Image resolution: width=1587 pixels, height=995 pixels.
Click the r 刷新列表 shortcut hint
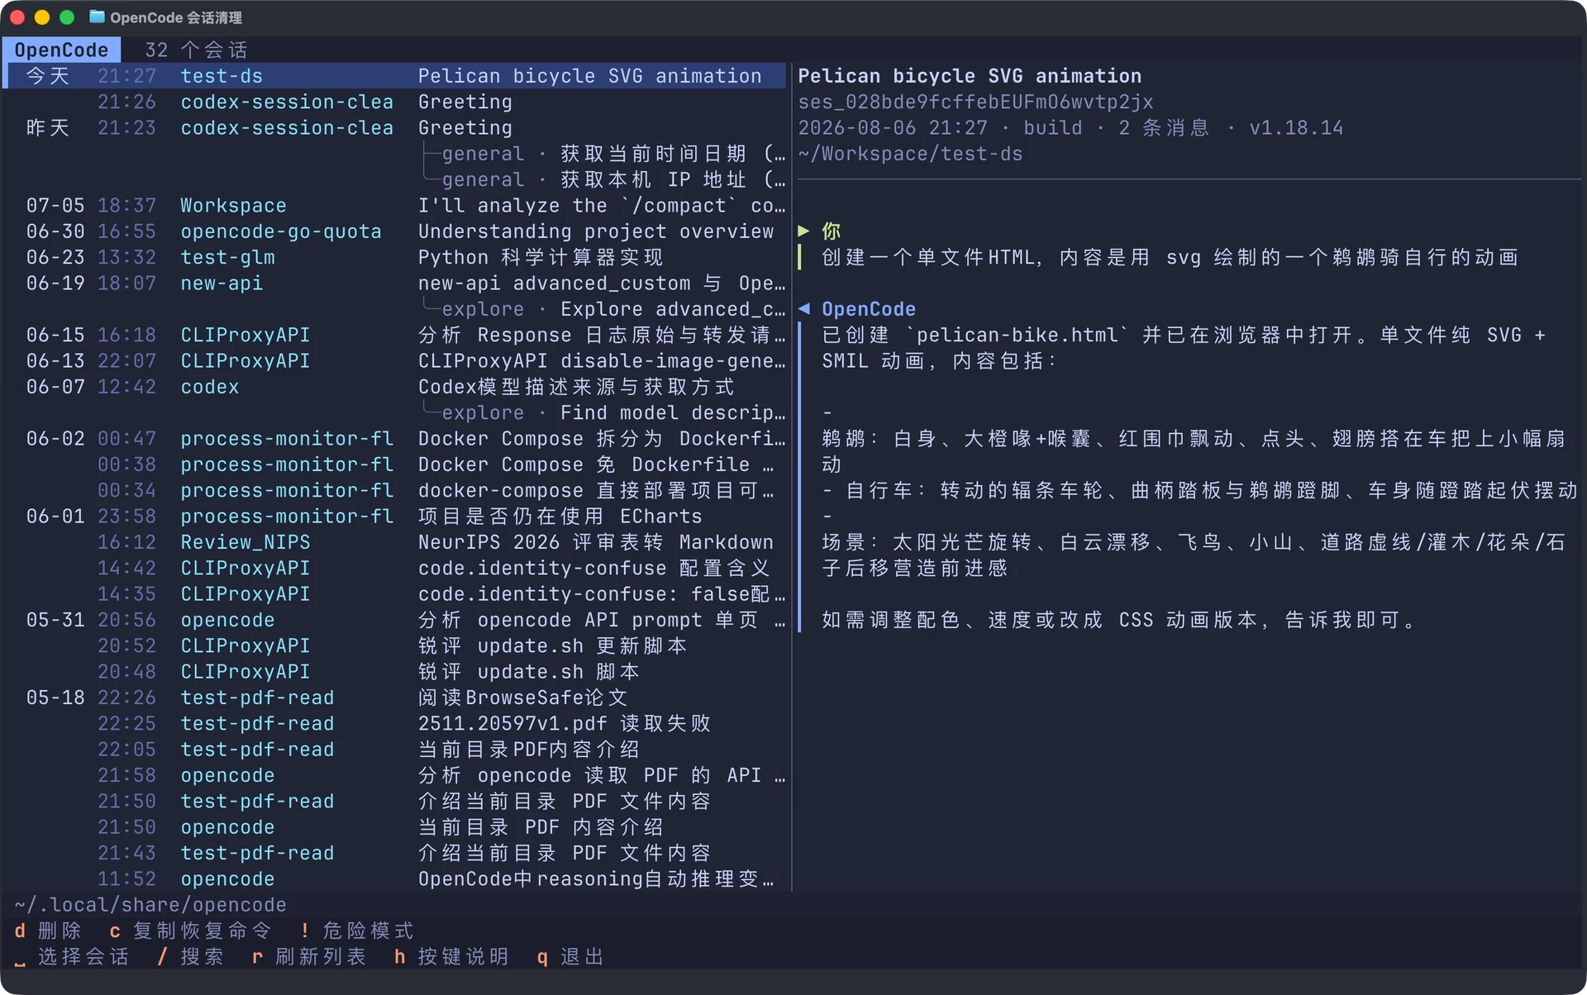309,957
